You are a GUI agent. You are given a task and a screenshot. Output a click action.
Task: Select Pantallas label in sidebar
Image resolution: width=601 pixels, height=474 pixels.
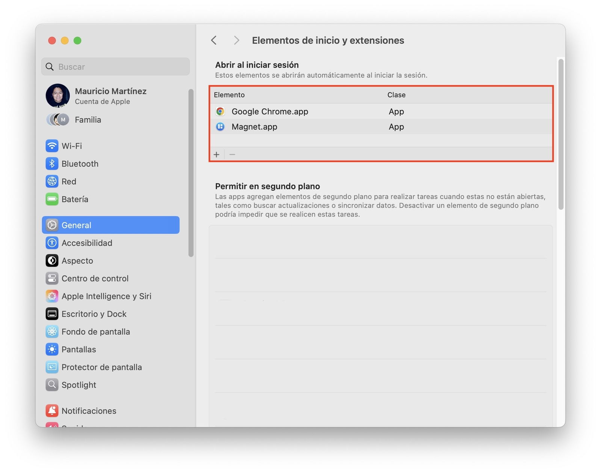pos(79,349)
